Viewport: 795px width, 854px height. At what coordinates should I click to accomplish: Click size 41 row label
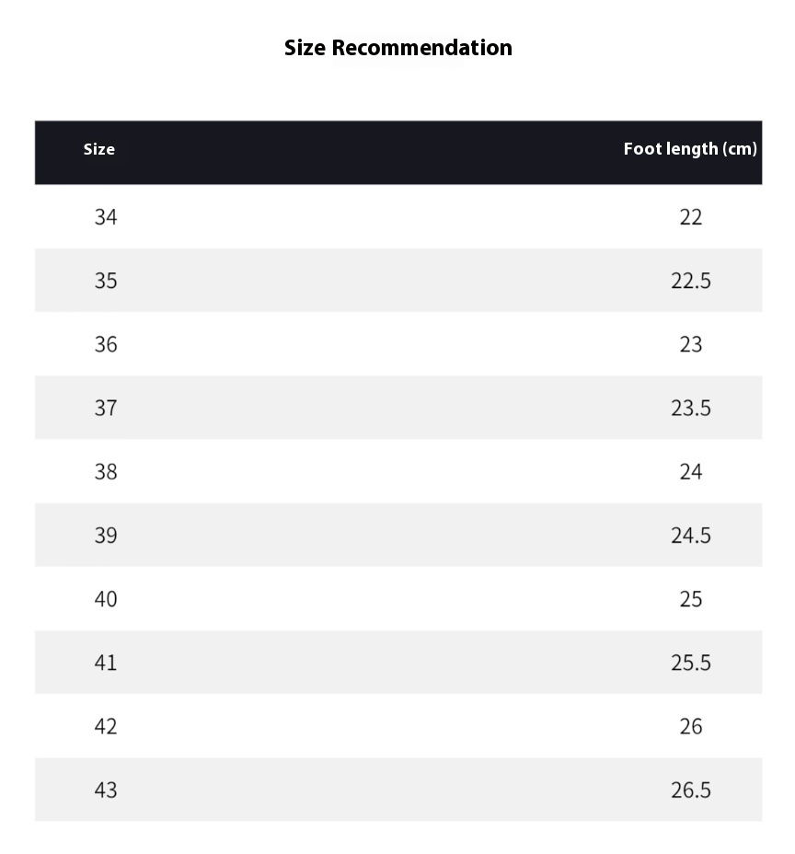[x=106, y=664]
